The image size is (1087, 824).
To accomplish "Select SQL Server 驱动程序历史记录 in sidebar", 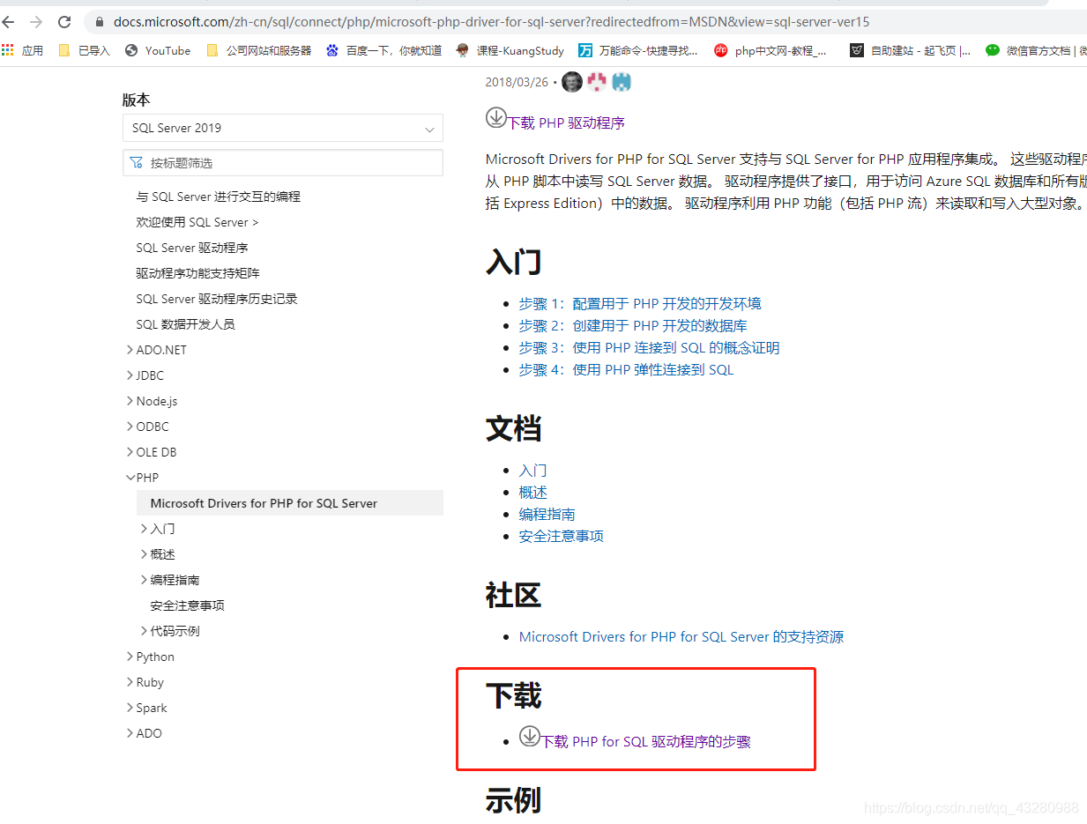I will click(217, 299).
